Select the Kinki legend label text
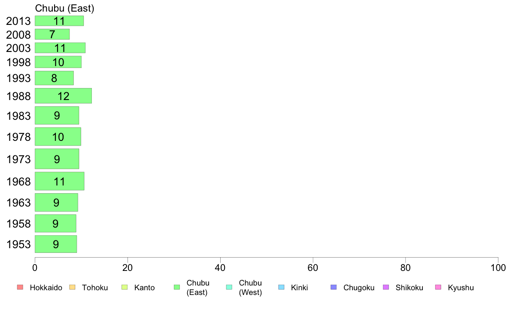The width and height of the screenshot is (510, 316). pos(299,288)
